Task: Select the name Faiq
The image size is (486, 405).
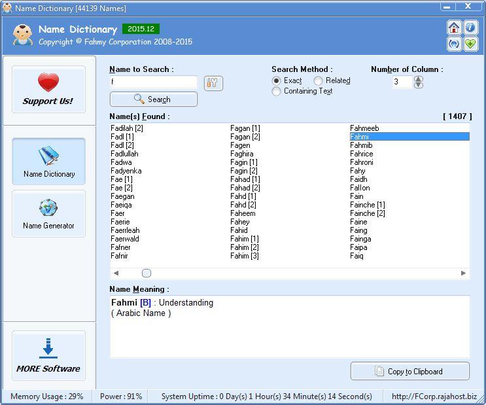Action: coord(356,256)
